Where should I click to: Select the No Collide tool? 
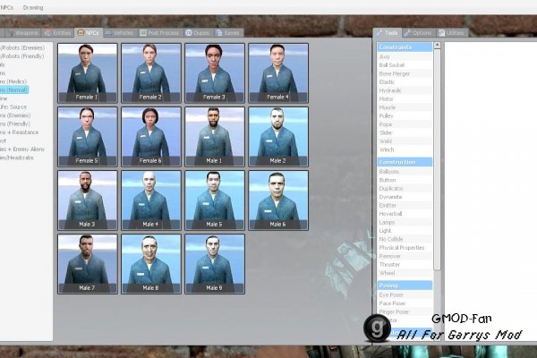405,239
